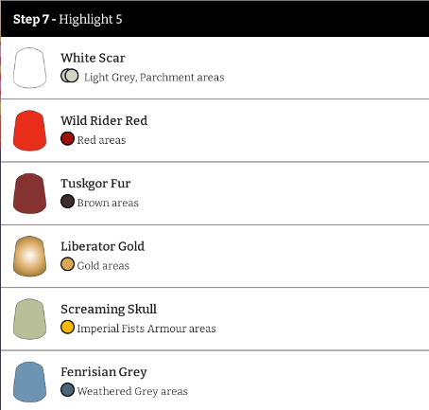This screenshot has height=410, width=429.
Task: Select the Liberator Gold paint pot icon
Action: pos(29,257)
